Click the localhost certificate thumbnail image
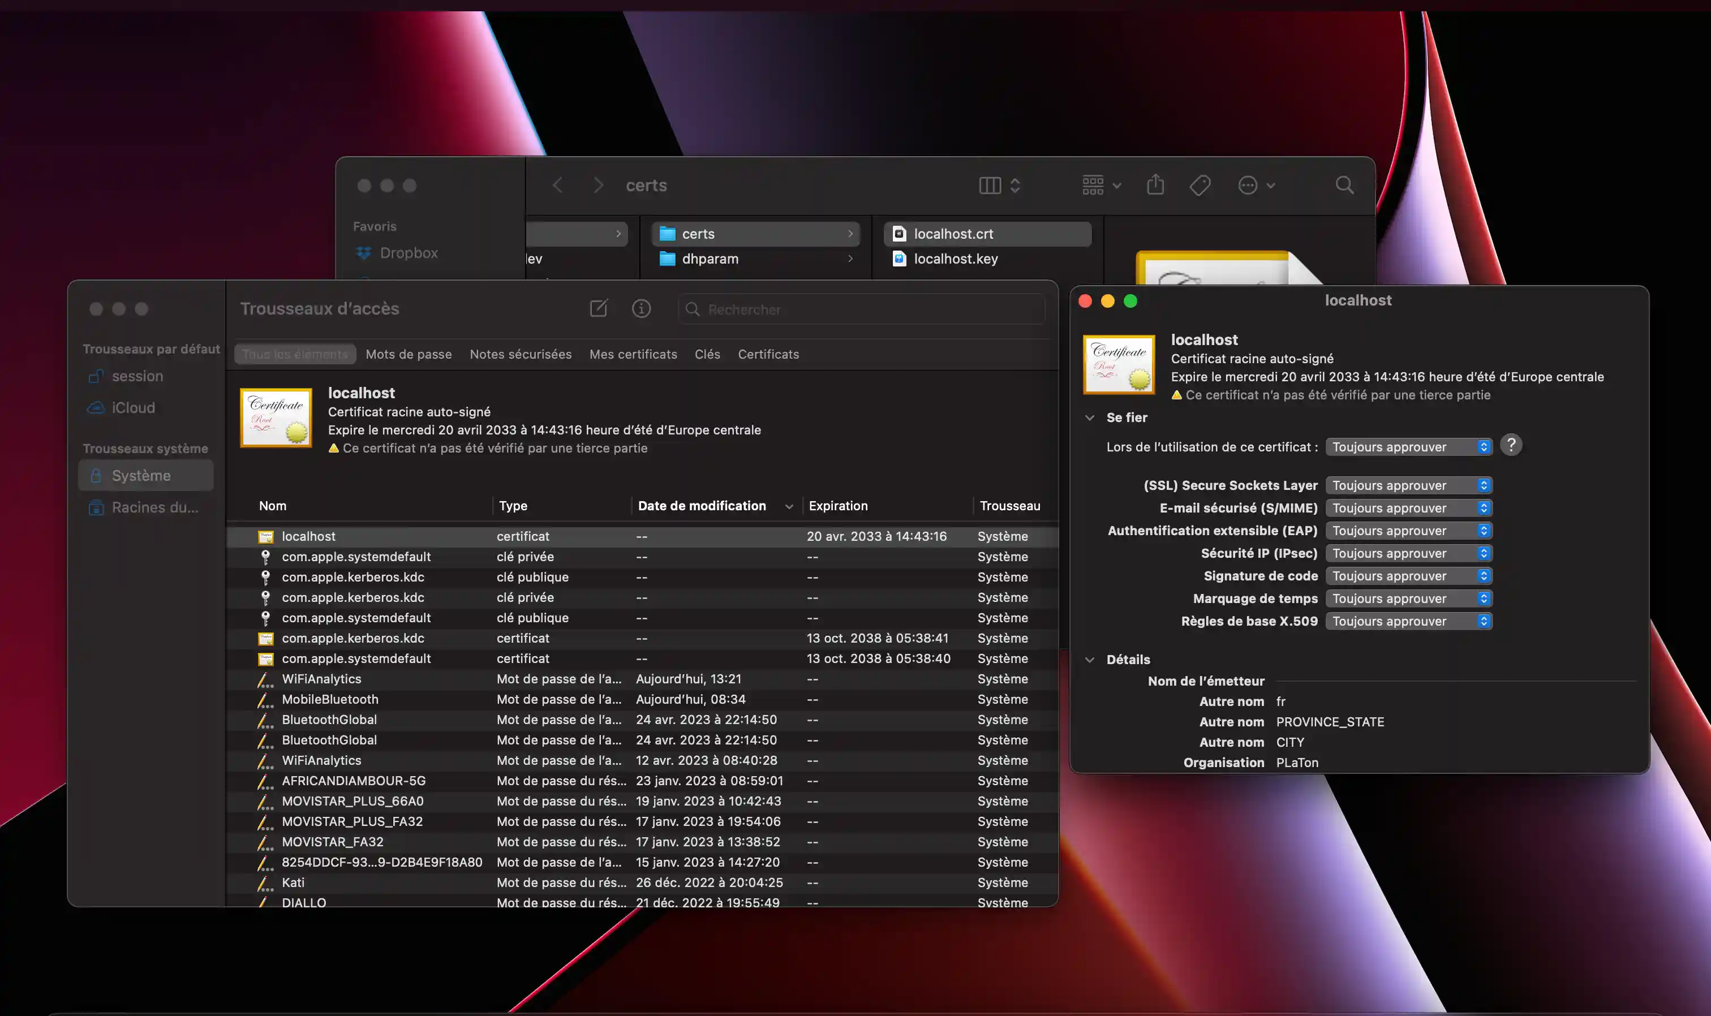The height and width of the screenshot is (1016, 1711). [1118, 364]
